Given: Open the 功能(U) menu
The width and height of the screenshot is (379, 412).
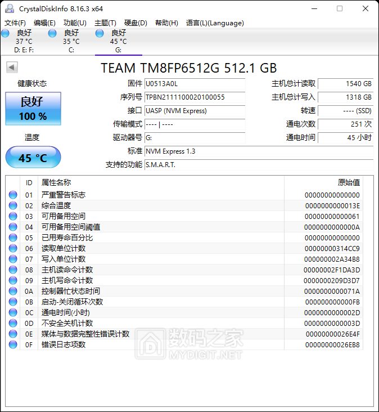Looking at the screenshot, I should coord(75,23).
